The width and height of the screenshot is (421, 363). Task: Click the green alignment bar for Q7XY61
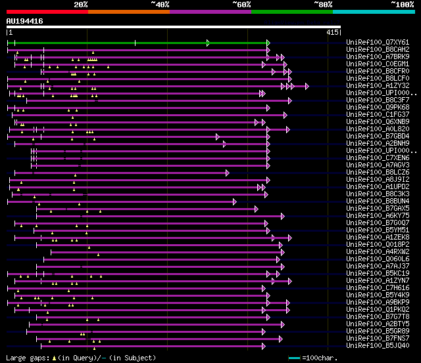pos(137,43)
